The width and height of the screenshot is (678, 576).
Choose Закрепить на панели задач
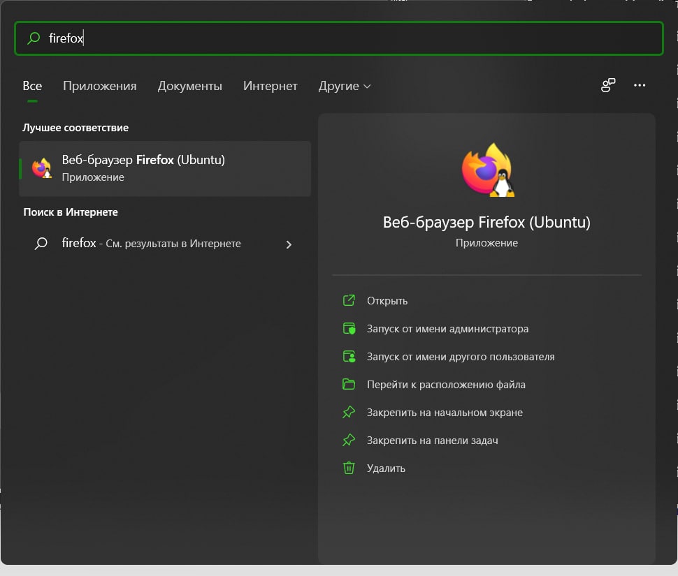click(x=433, y=441)
